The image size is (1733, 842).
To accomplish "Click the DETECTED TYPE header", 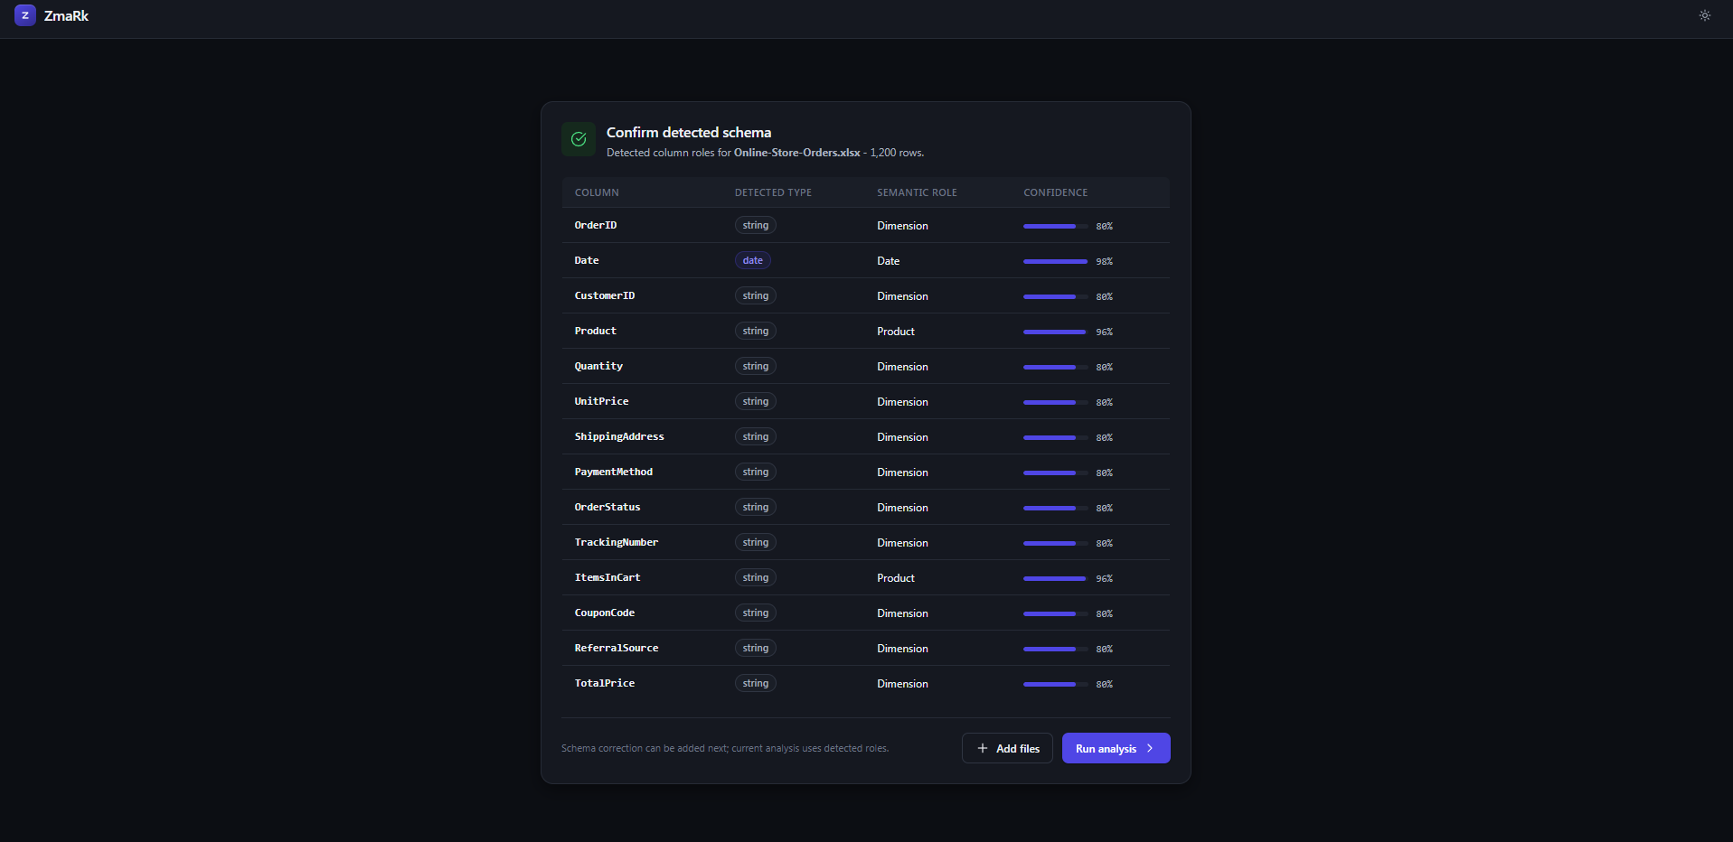I will click(x=773, y=192).
